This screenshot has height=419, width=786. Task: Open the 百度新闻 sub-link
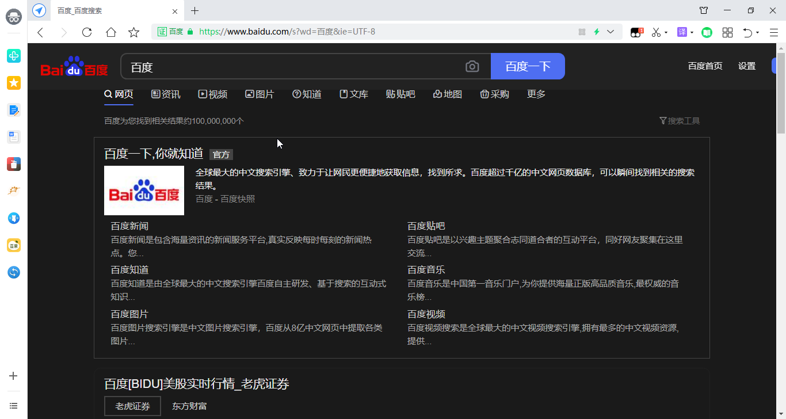point(129,226)
